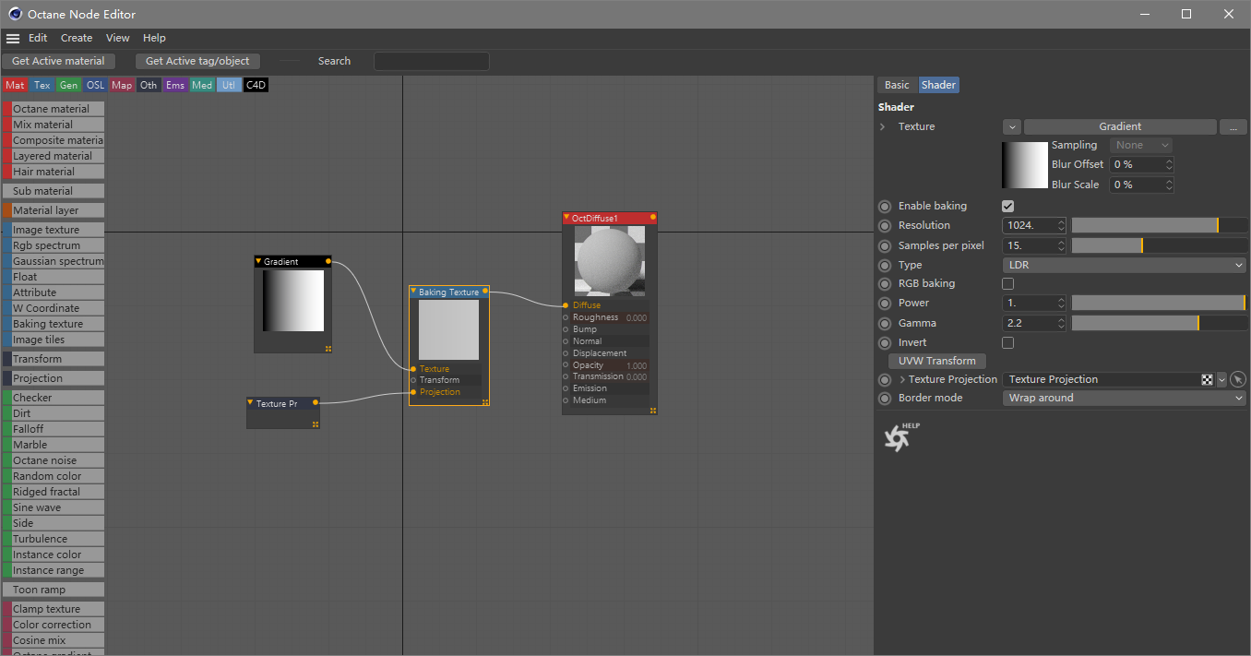Click the Texture Pr node corner grip icon

[x=316, y=424]
